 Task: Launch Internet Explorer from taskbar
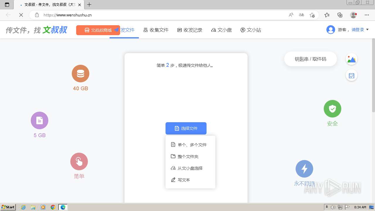click(23, 207)
